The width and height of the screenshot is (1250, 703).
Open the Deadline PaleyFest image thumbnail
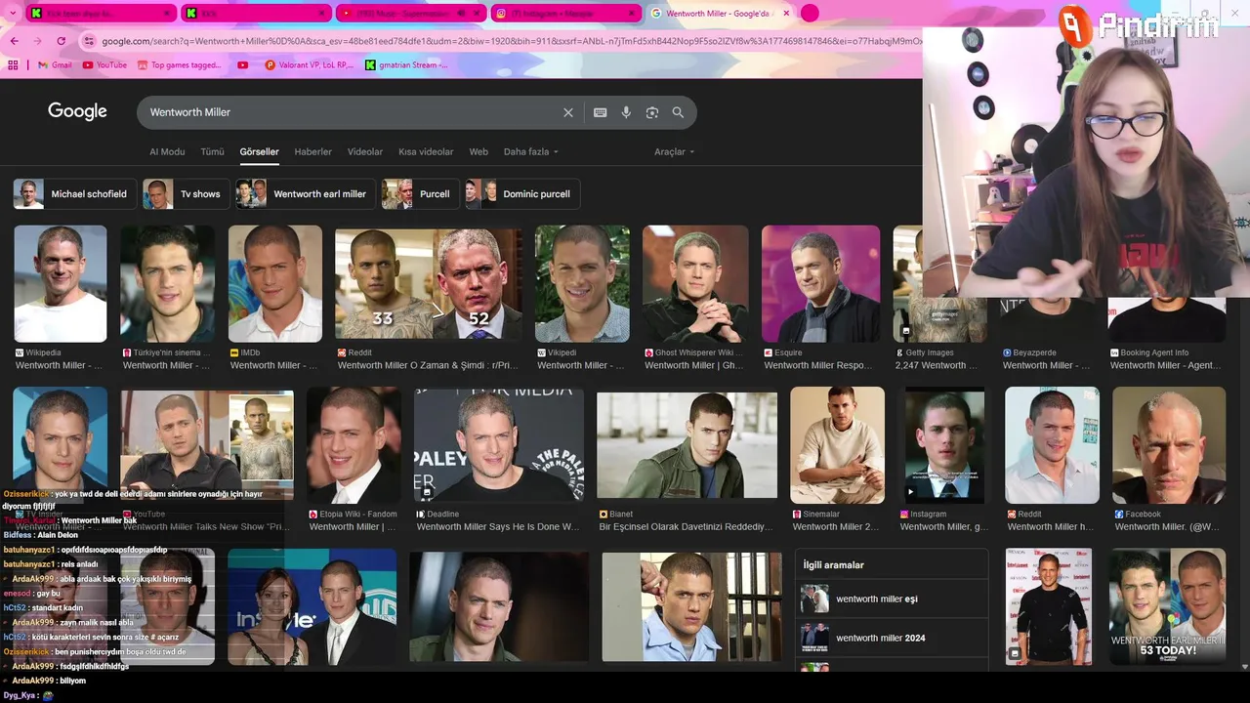click(x=498, y=445)
